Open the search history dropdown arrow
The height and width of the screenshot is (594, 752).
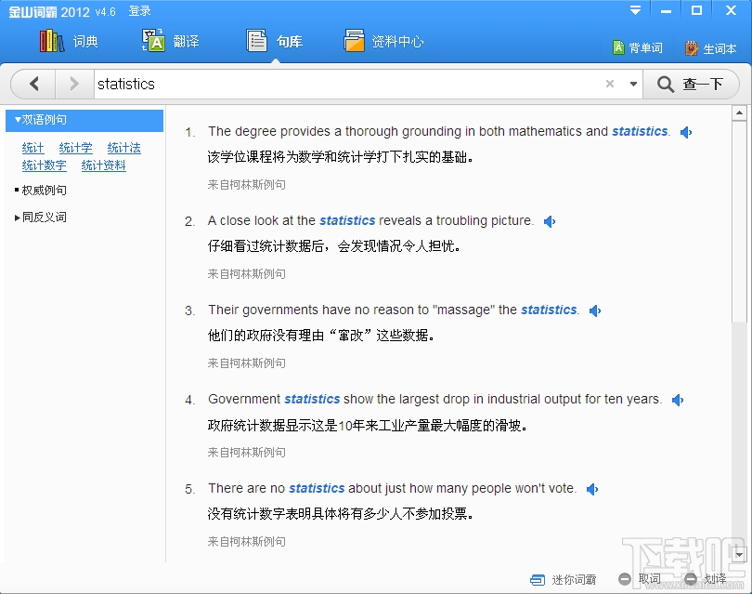(633, 84)
